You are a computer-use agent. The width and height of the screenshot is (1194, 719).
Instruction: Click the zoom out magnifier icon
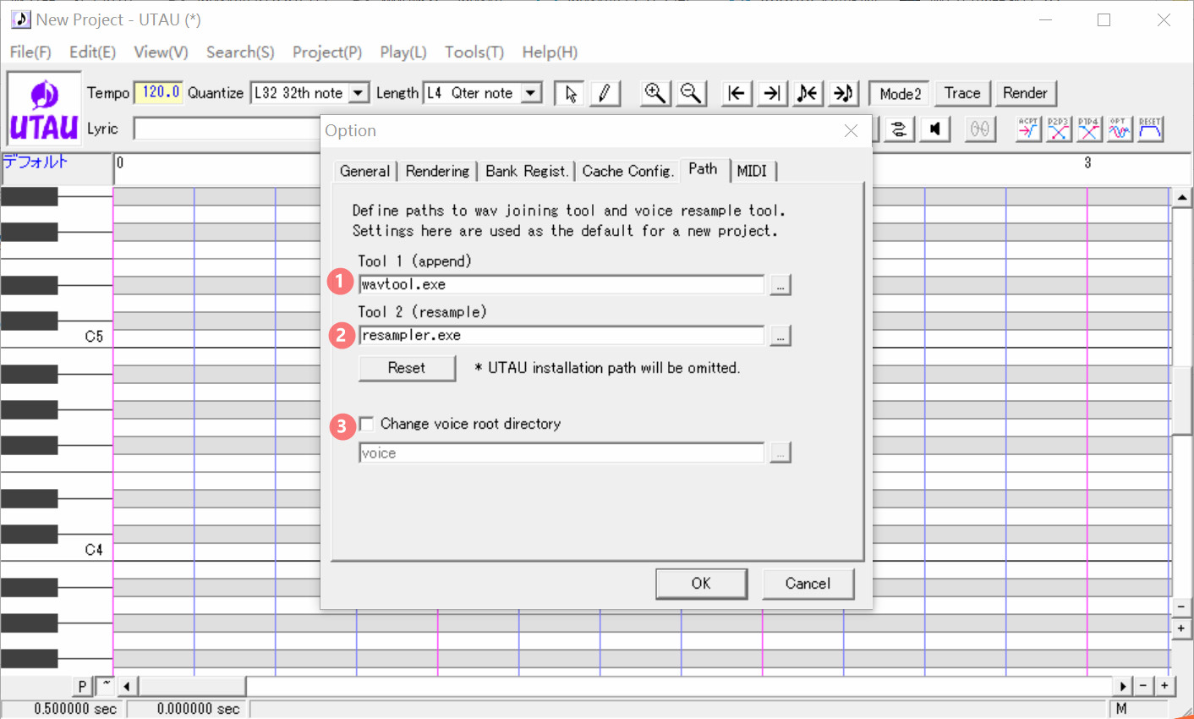(x=691, y=93)
